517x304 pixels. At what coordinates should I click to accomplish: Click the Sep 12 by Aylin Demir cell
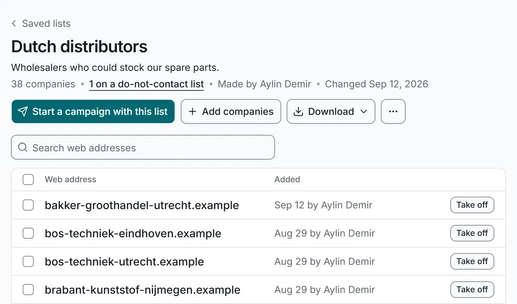(323, 205)
